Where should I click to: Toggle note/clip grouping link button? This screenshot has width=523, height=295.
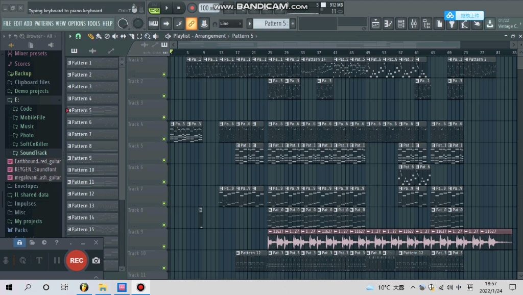point(192,23)
